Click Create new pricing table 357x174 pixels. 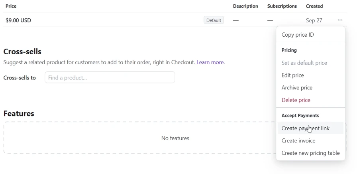(x=310, y=153)
